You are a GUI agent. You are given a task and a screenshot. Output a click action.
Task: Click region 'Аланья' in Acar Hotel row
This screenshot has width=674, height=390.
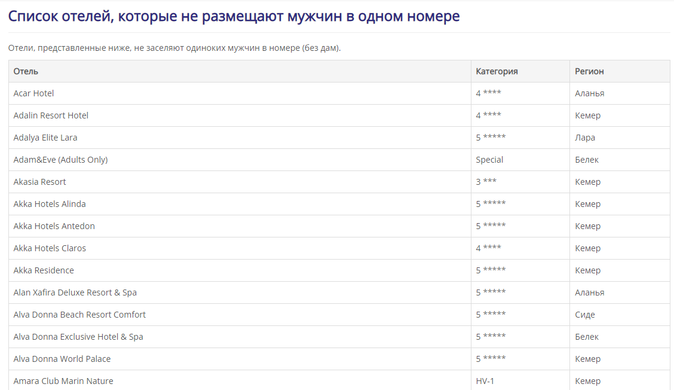pyautogui.click(x=589, y=93)
